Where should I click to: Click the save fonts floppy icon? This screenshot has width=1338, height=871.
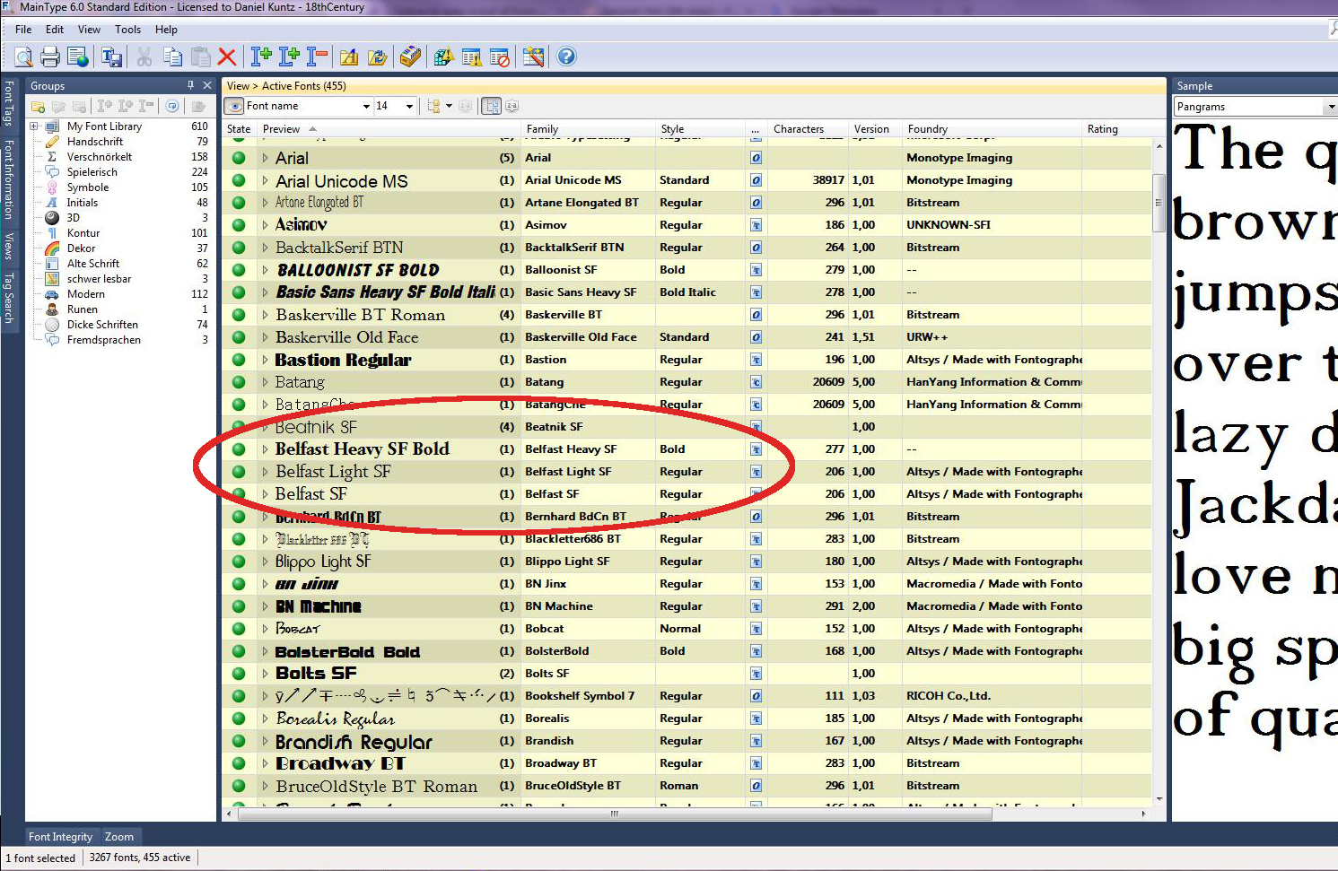pos(112,57)
